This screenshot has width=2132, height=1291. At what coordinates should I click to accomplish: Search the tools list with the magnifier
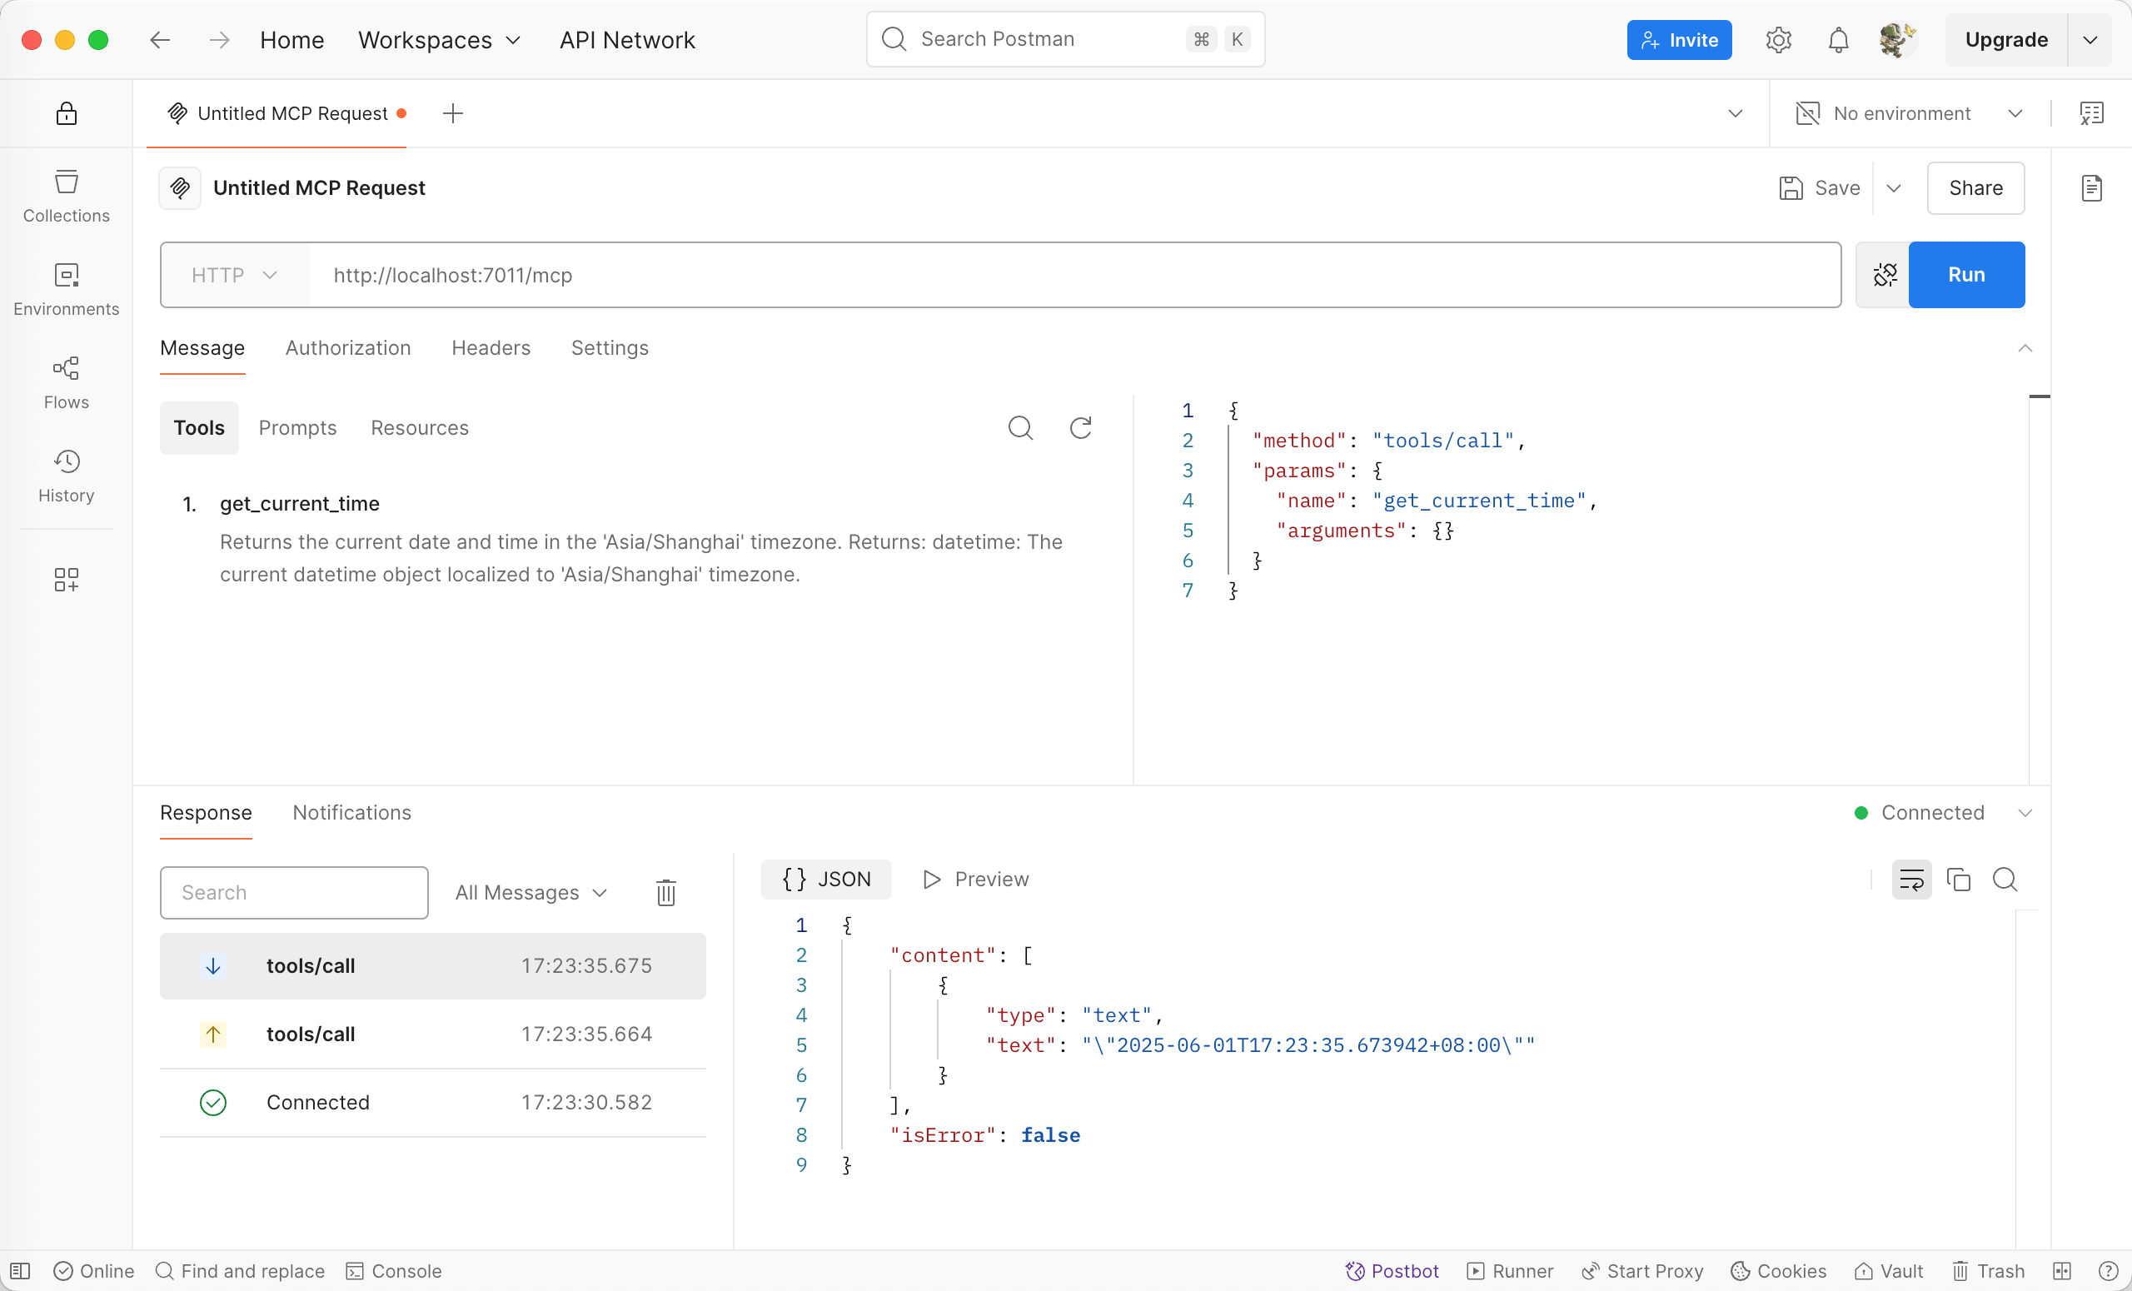pos(1020,427)
